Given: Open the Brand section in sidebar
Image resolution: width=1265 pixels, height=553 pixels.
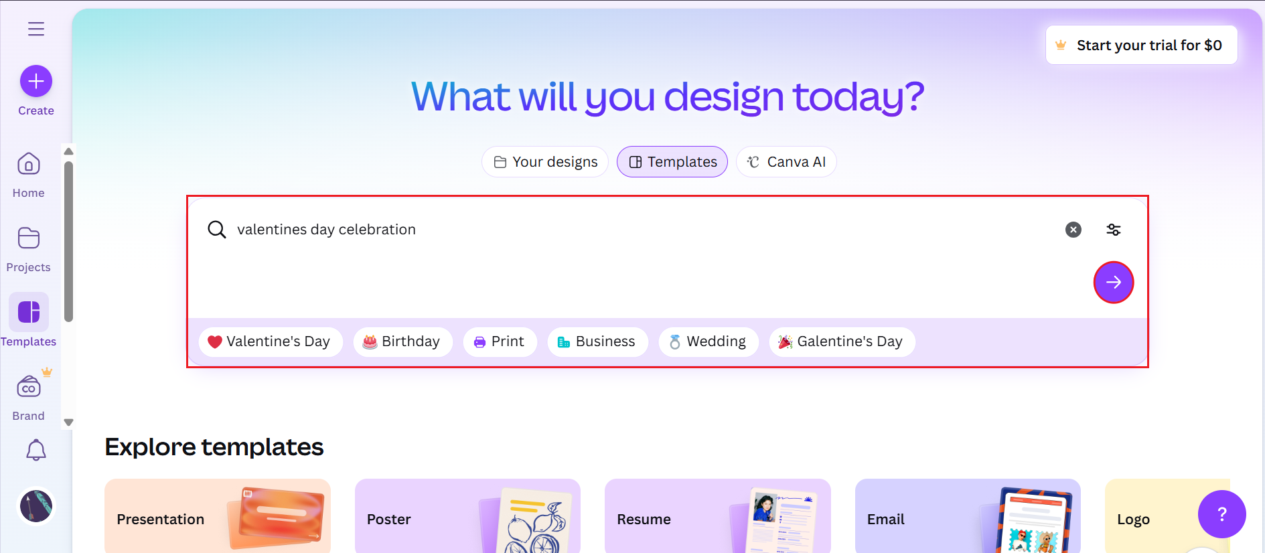Looking at the screenshot, I should click(27, 387).
